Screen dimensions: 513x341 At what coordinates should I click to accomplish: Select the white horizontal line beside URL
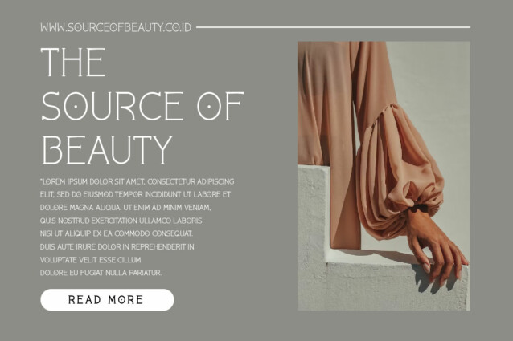click(x=333, y=27)
